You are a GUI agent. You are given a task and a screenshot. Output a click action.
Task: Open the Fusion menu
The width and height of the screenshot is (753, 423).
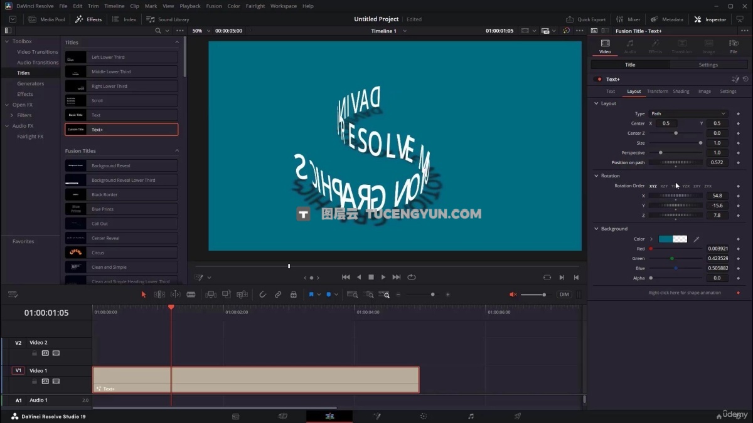click(214, 6)
